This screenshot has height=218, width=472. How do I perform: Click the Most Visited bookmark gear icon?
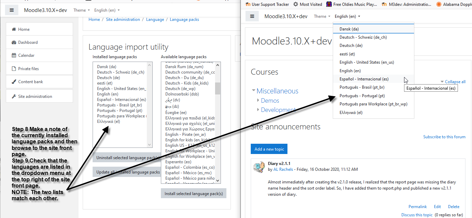tap(296, 4)
